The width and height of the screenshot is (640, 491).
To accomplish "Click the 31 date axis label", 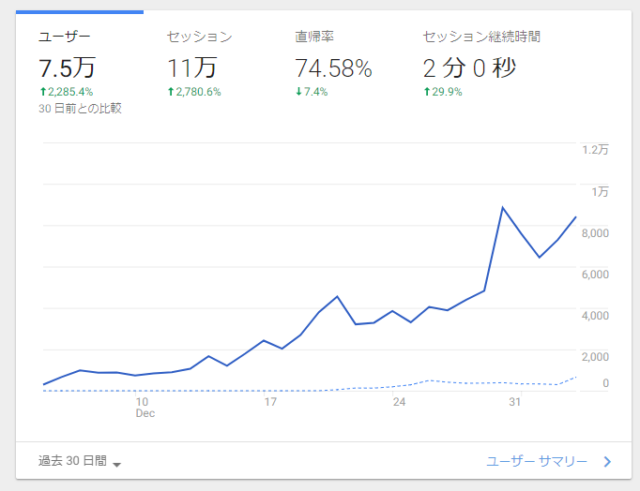I will point(514,402).
